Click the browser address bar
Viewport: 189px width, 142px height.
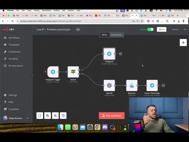pos(75,21)
